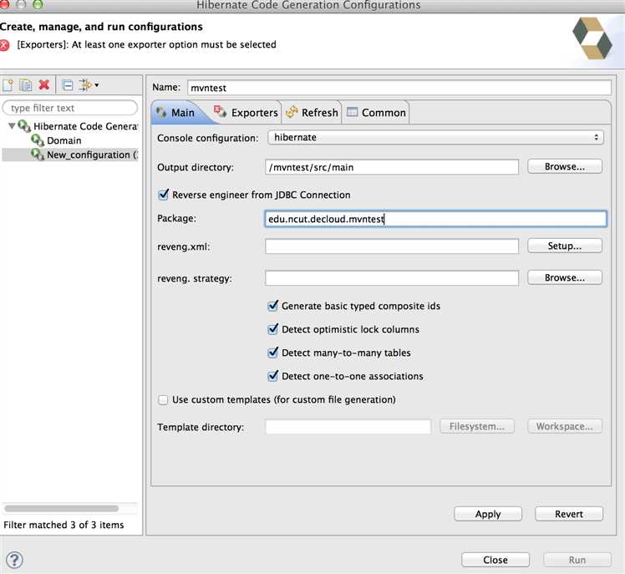The height and width of the screenshot is (574, 625).
Task: Click Apply button
Action: click(x=488, y=514)
